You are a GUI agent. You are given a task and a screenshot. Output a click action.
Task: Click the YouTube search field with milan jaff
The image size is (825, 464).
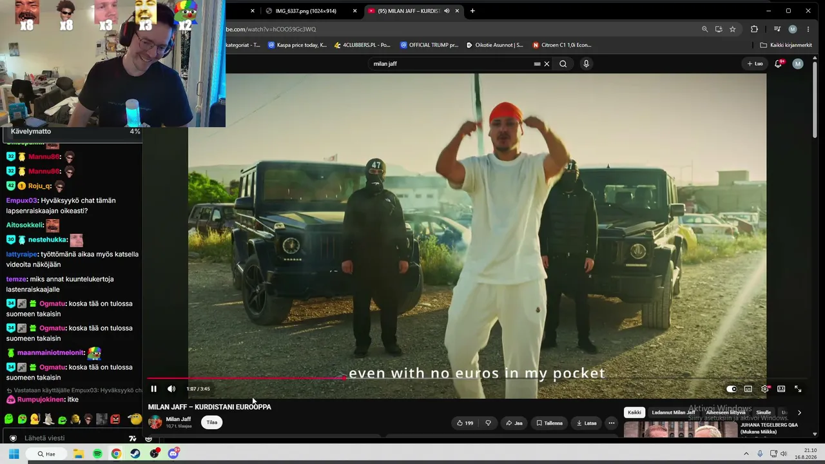coord(451,64)
